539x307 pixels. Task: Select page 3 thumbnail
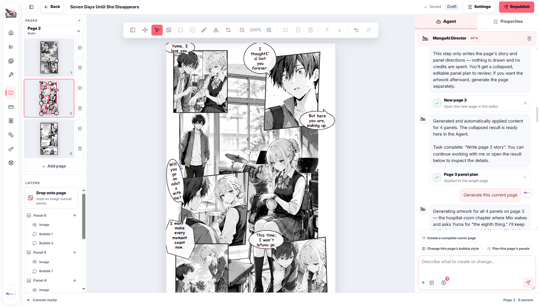49,139
